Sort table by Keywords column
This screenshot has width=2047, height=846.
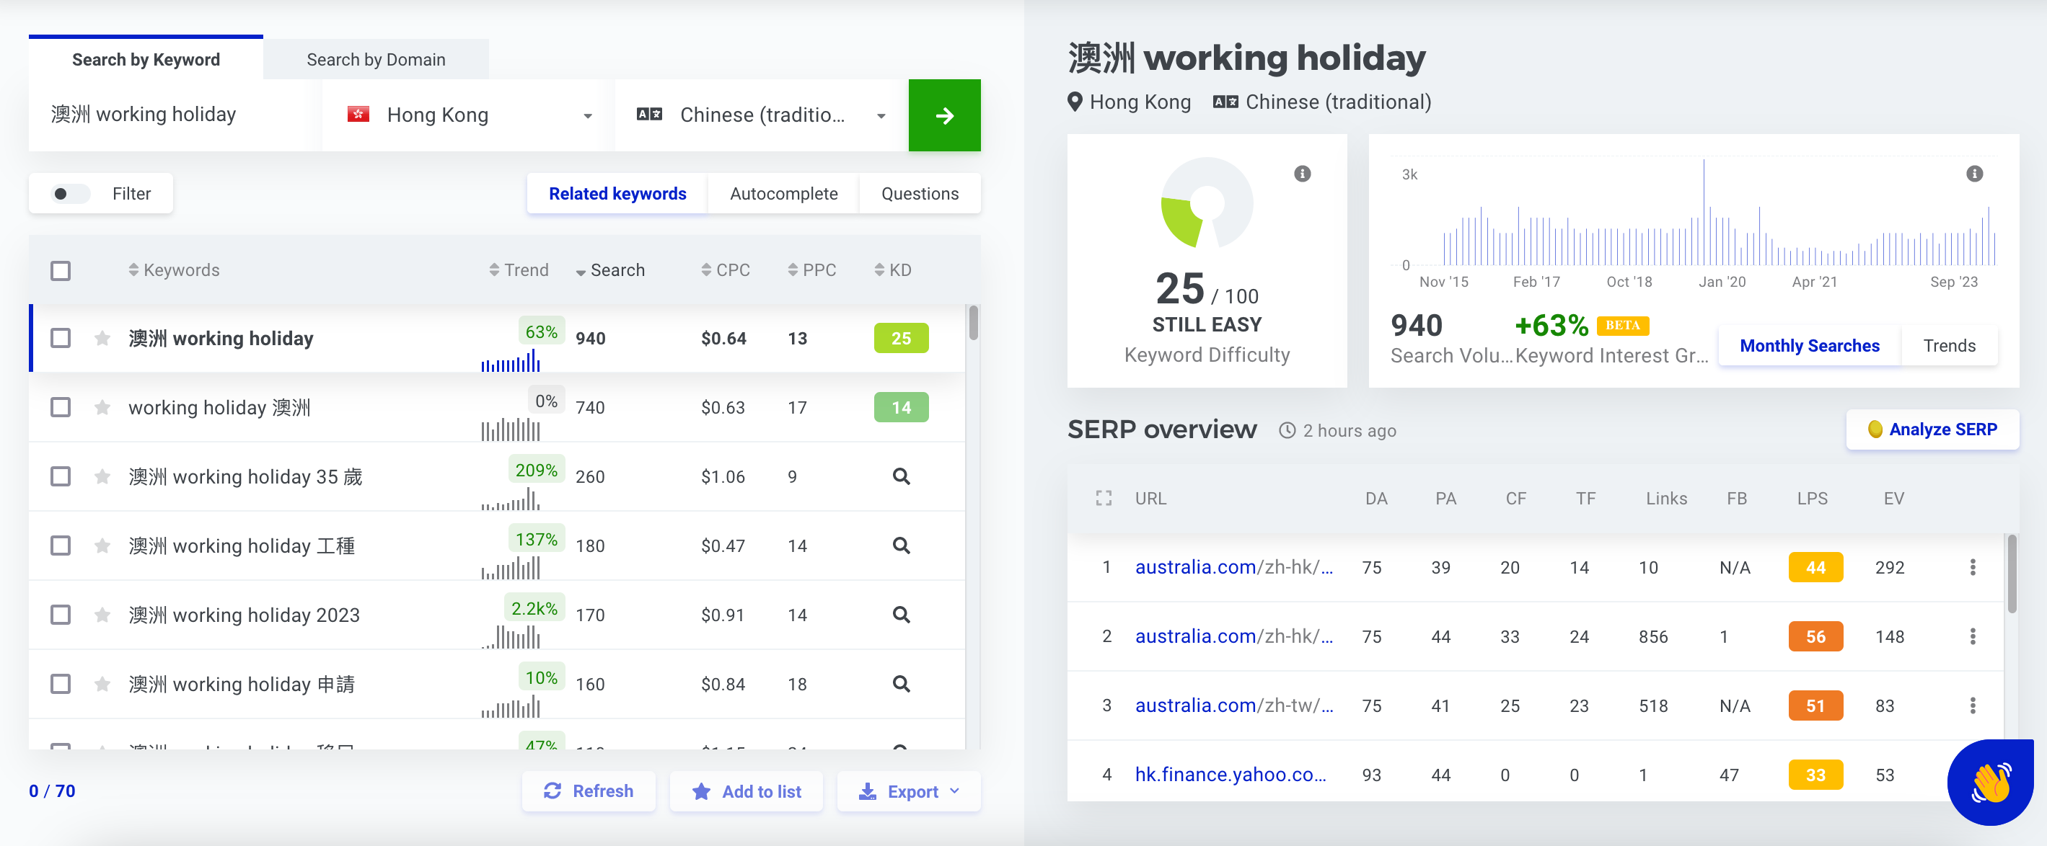[x=174, y=271]
